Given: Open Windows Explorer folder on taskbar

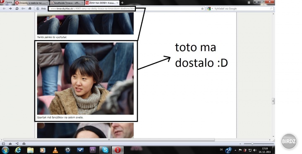Looking at the screenshot, I should (30, 150).
